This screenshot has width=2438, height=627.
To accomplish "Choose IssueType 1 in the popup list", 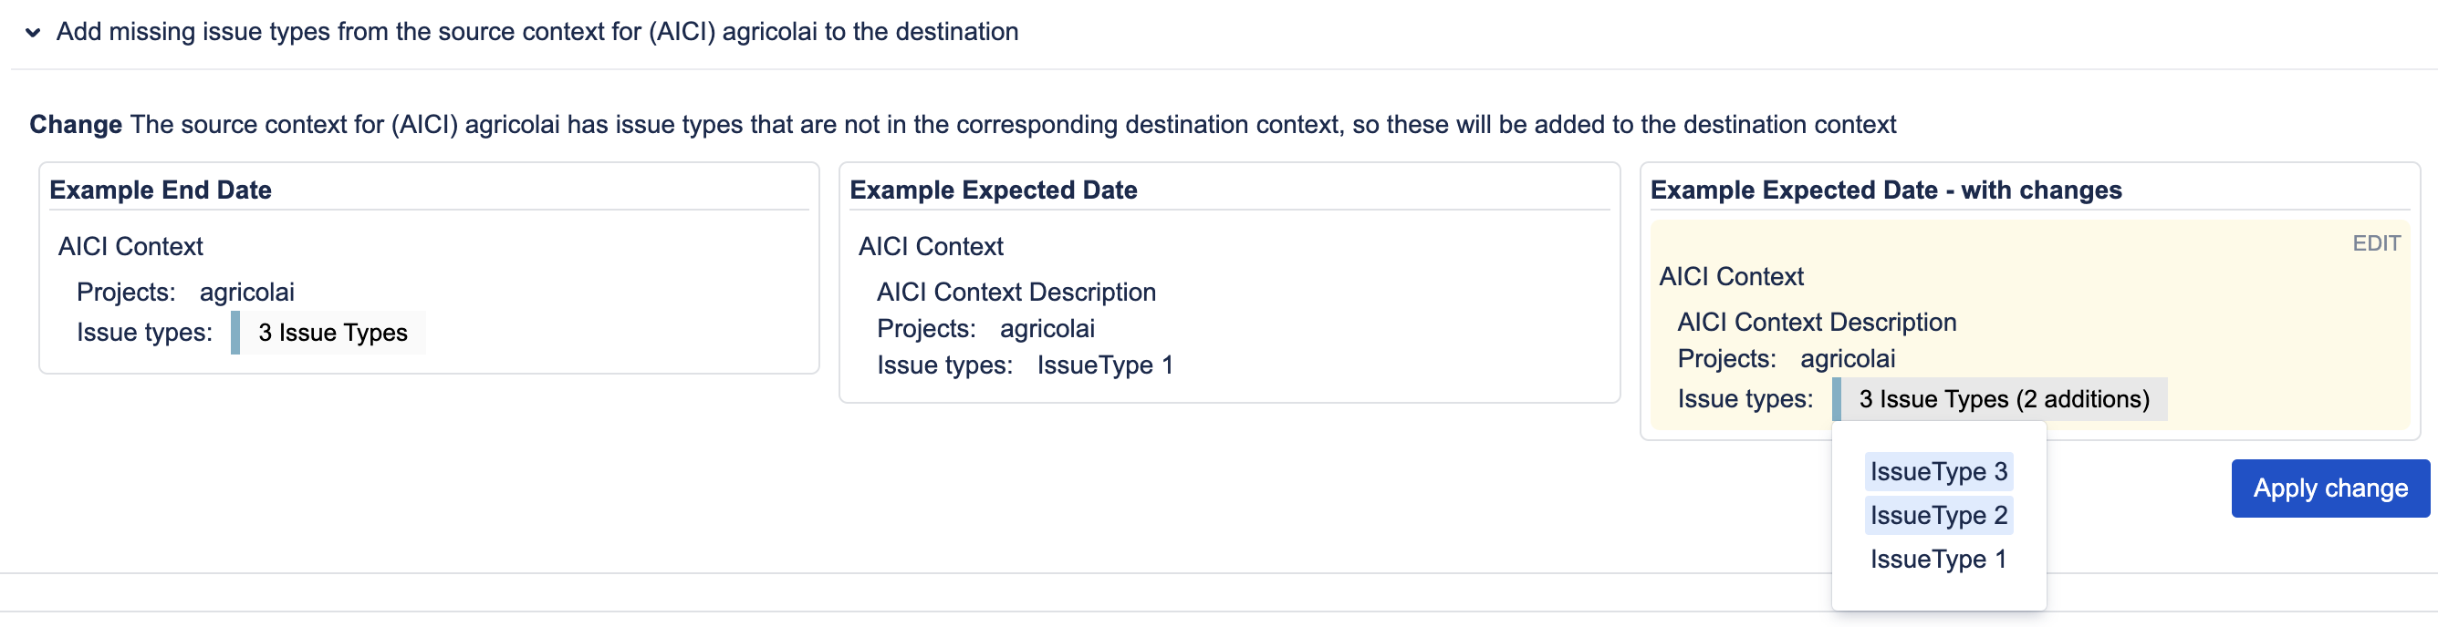I will coord(1937,559).
